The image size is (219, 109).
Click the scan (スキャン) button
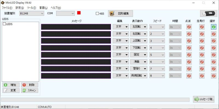(x=30, y=90)
